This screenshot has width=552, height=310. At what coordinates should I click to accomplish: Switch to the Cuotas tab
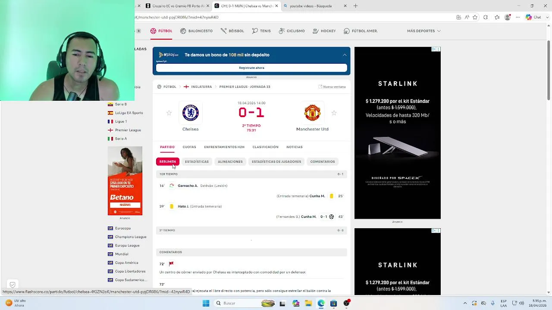coord(189,147)
